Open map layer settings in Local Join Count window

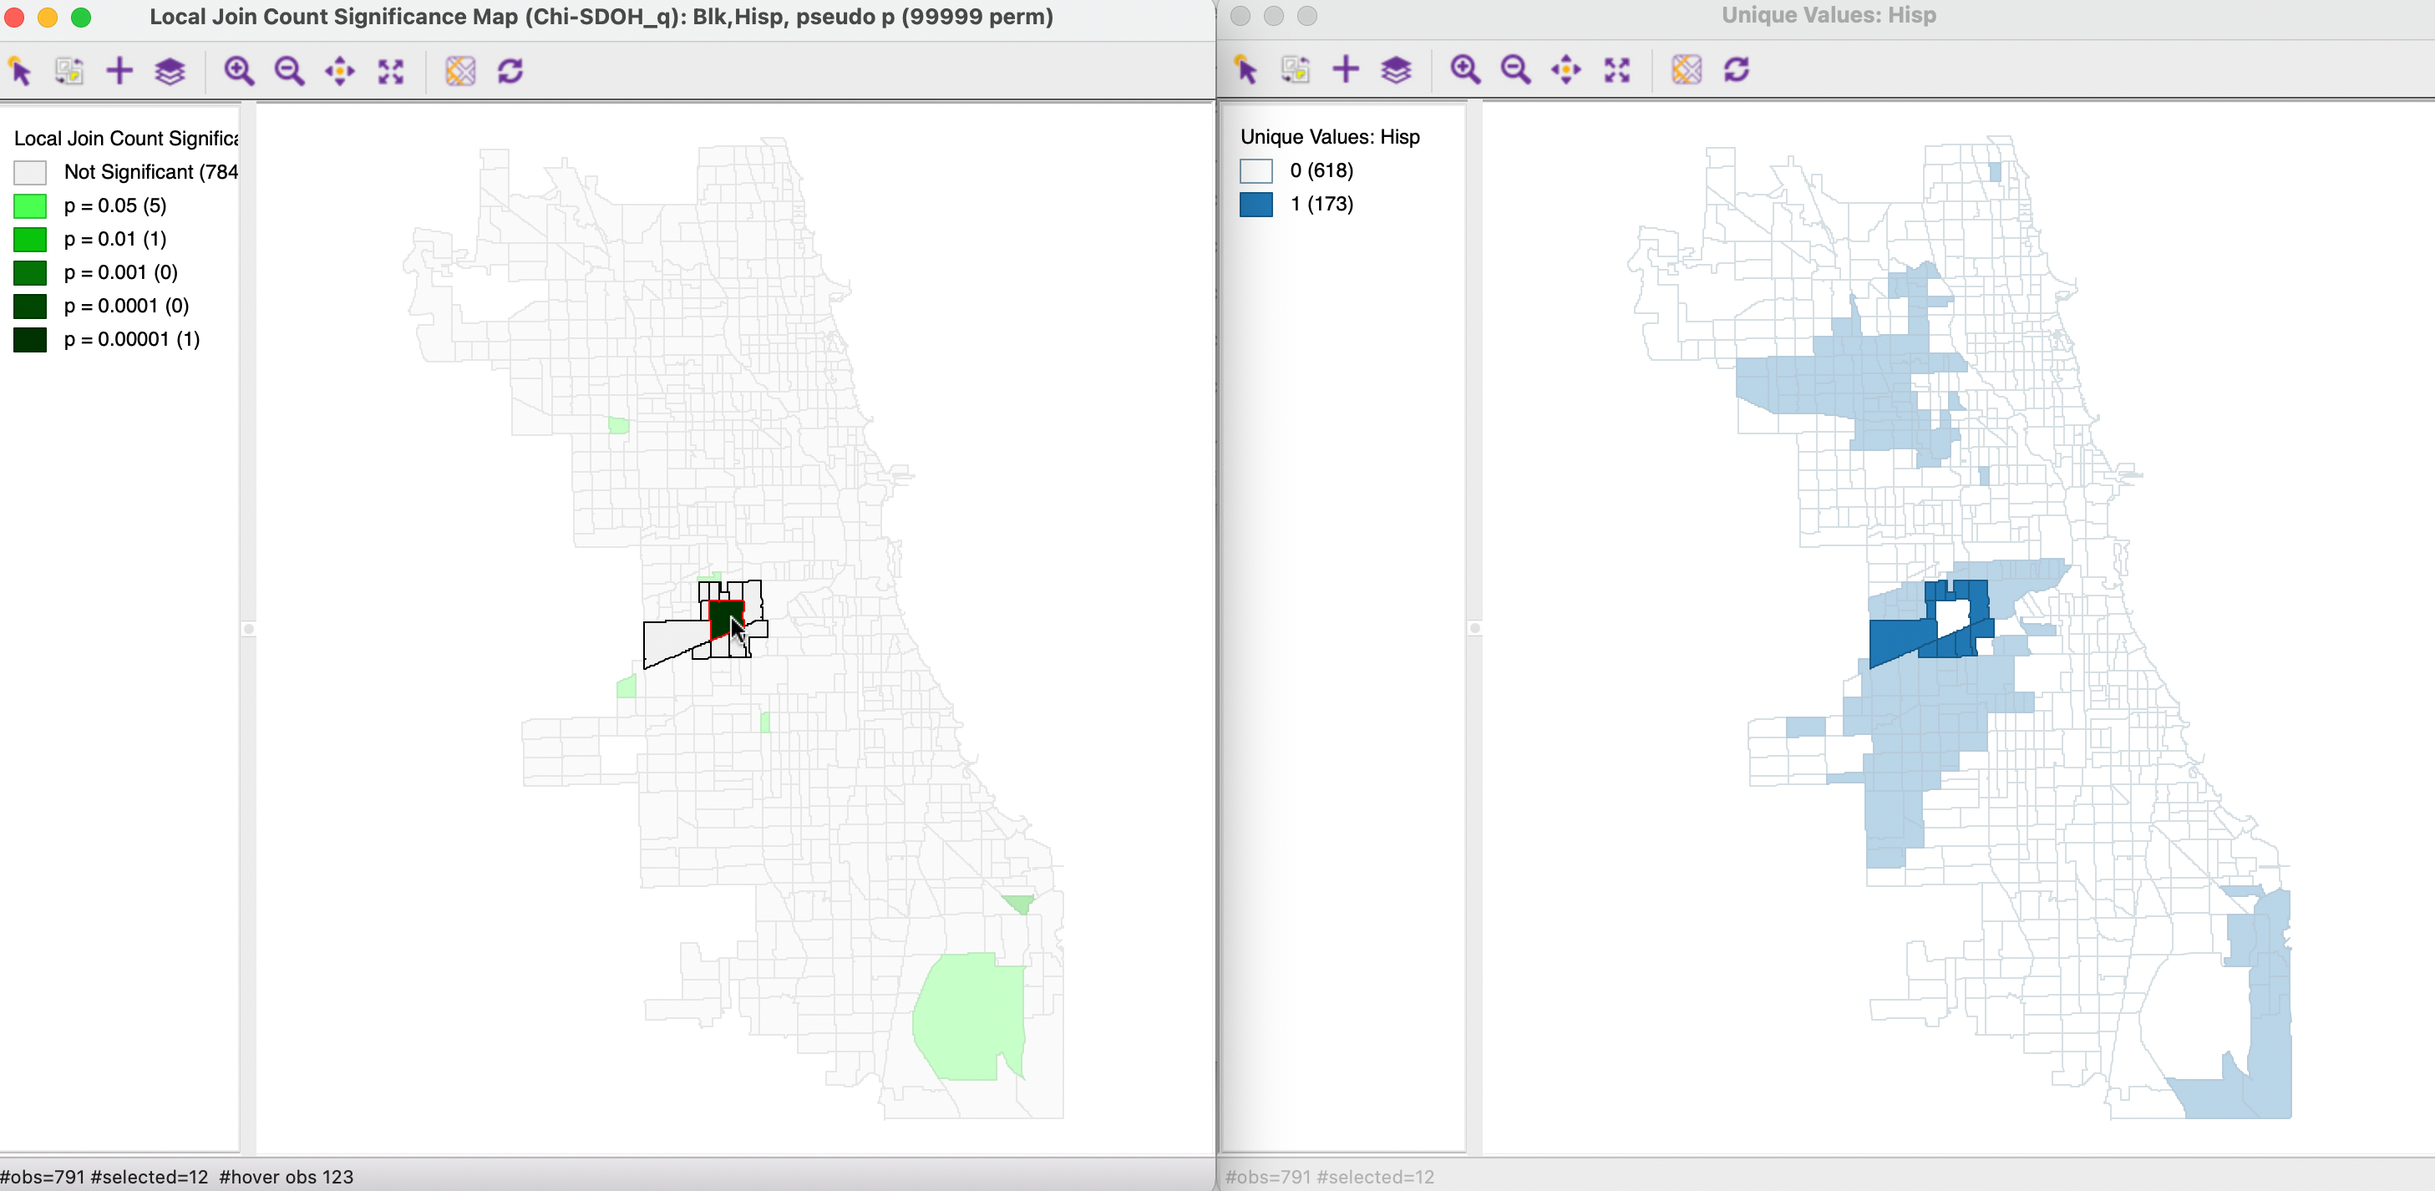click(170, 71)
